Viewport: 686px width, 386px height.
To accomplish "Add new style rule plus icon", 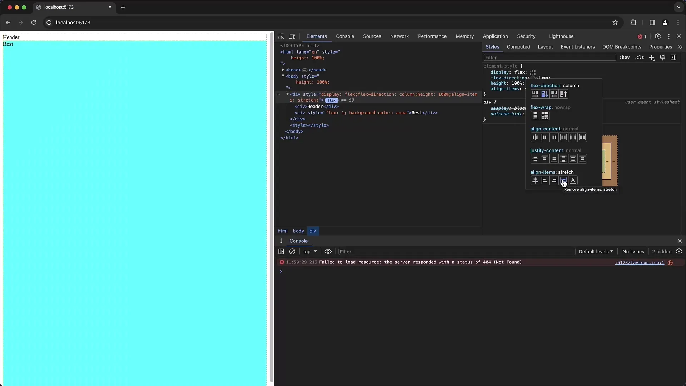I will pyautogui.click(x=652, y=58).
